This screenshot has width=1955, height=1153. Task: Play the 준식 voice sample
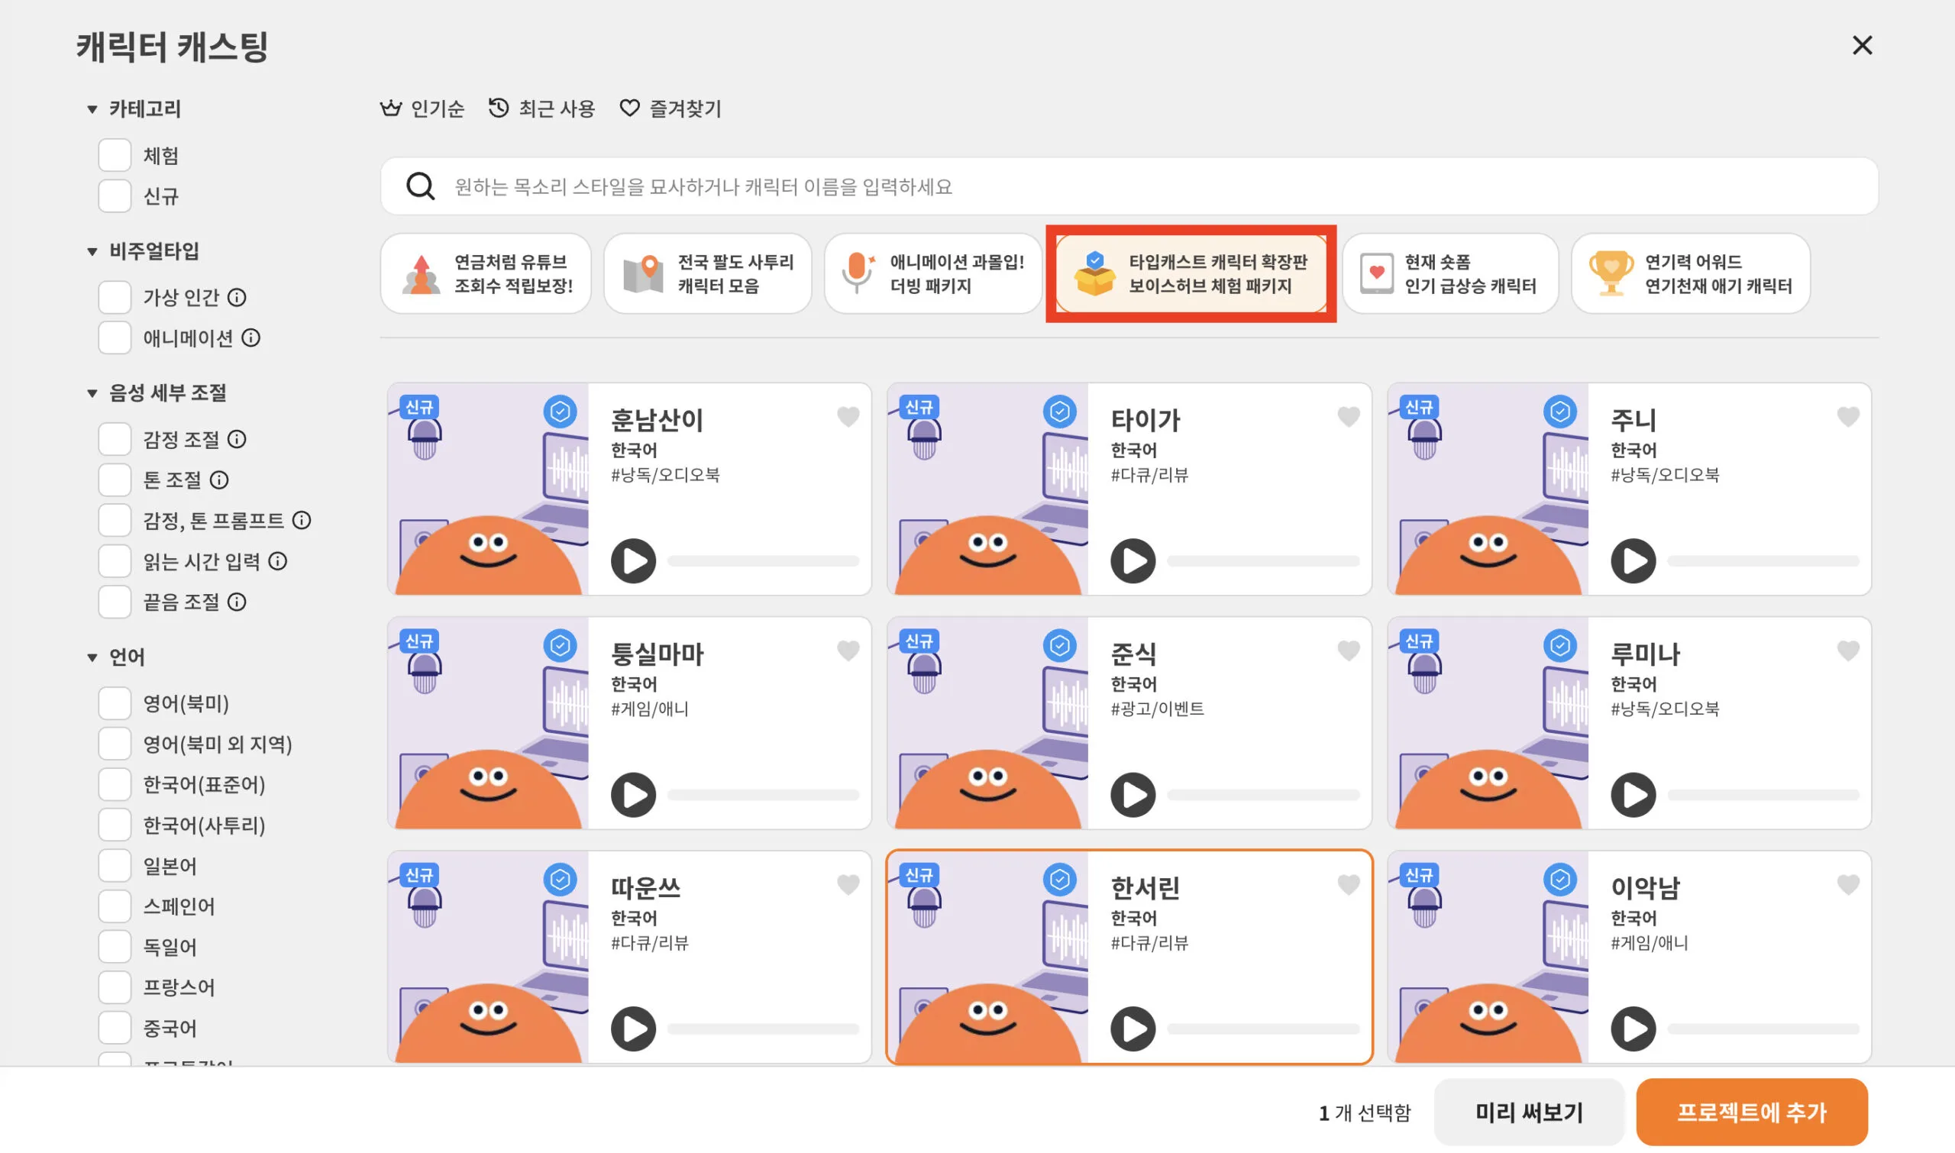tap(1133, 794)
